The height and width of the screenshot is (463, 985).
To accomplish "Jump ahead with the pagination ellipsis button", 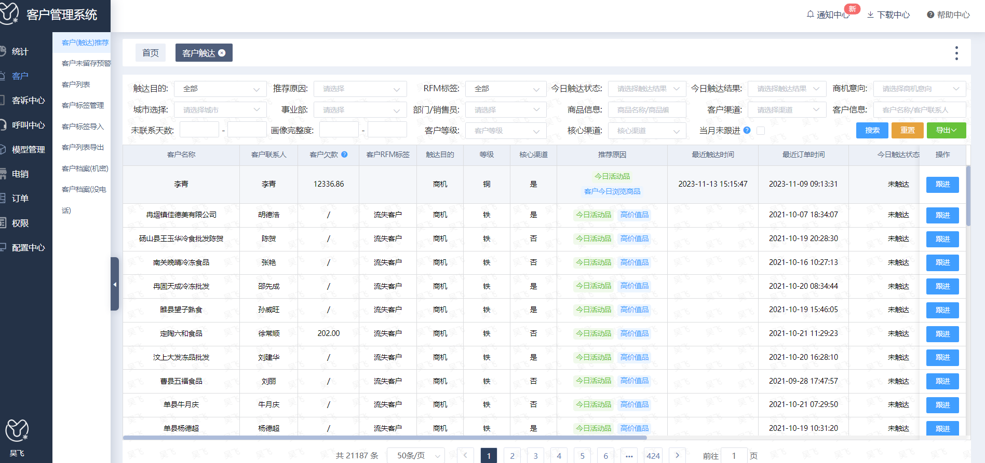I will pyautogui.click(x=629, y=456).
